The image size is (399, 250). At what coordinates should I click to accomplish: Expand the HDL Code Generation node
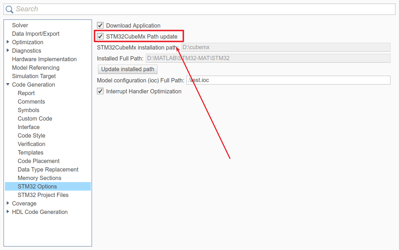coord(8,211)
